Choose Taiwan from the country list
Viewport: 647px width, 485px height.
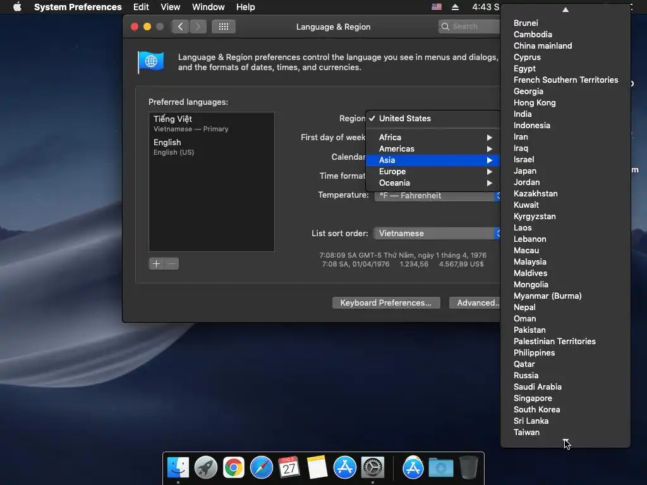[565, 432]
